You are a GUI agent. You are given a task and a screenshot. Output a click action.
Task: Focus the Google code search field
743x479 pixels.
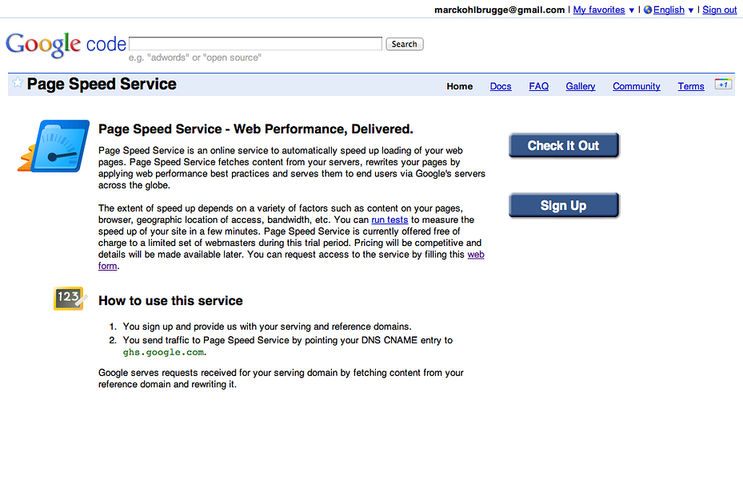tap(255, 43)
